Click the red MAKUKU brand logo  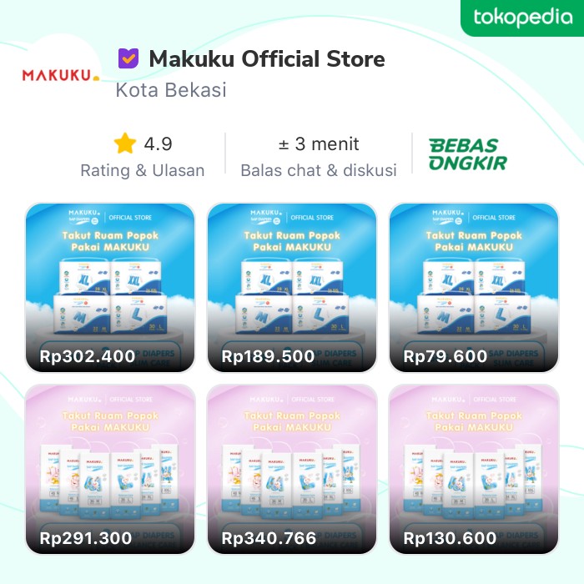click(61, 75)
